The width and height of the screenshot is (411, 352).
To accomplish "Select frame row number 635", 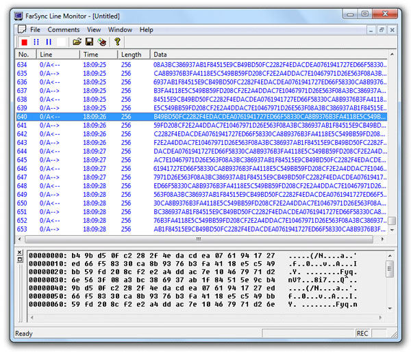I will click(201, 73).
